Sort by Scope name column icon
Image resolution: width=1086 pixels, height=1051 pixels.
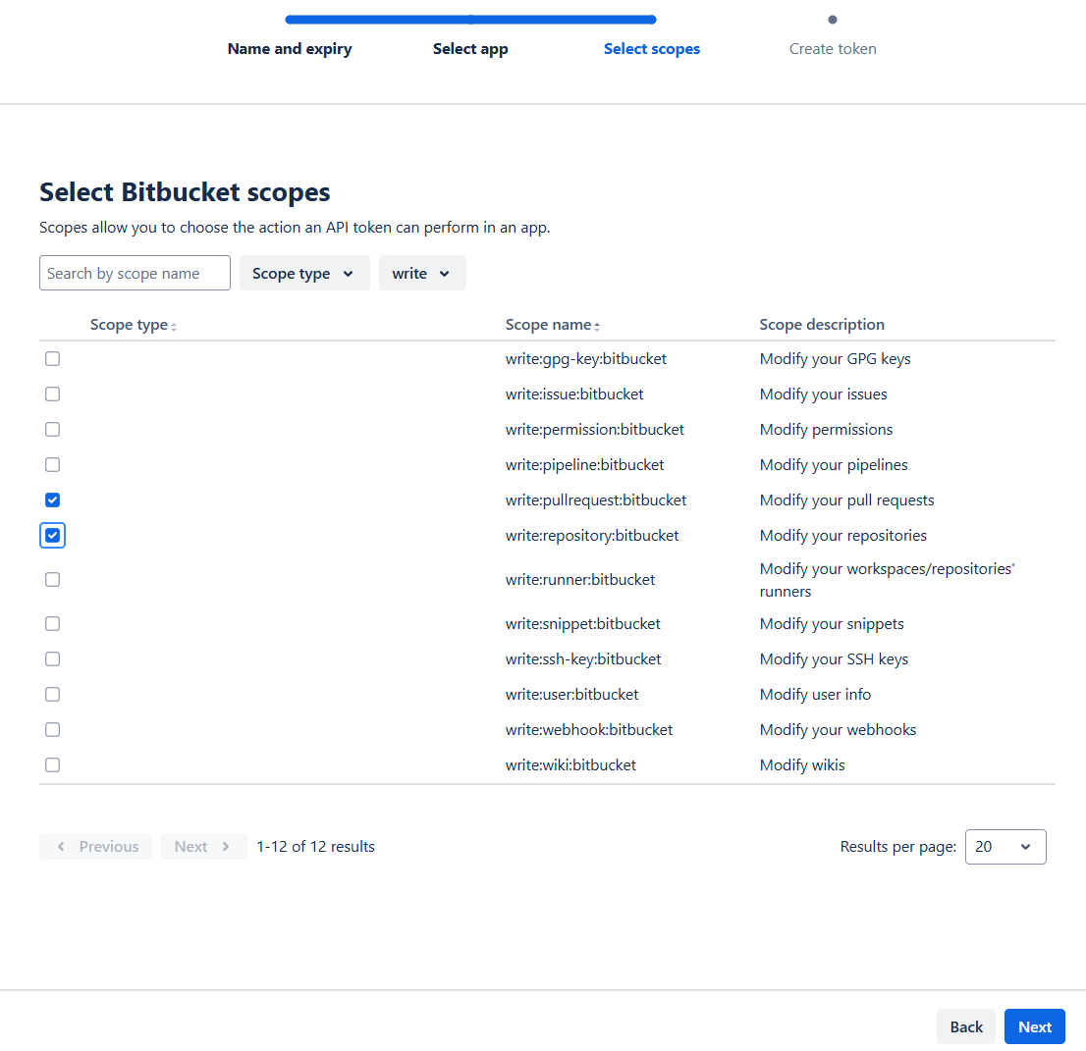pos(597,326)
